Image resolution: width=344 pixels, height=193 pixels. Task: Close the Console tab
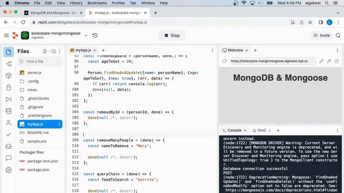pyautogui.click(x=245, y=130)
